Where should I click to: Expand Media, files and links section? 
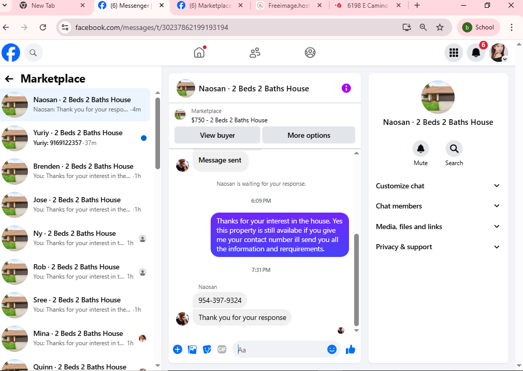pyautogui.click(x=438, y=227)
